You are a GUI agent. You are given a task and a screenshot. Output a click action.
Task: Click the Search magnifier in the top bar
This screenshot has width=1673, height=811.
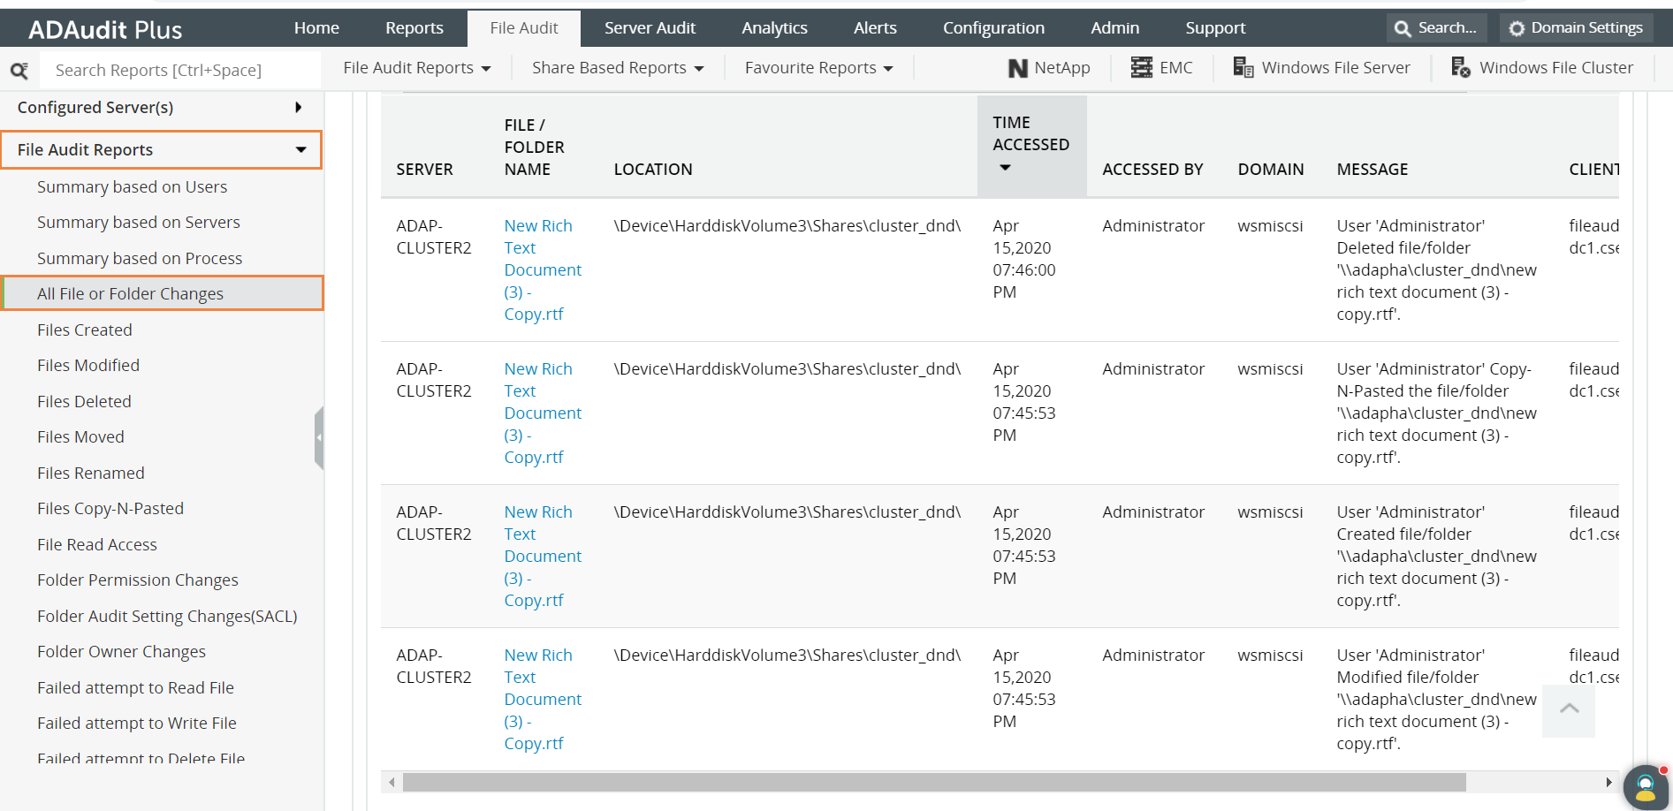tap(1436, 27)
